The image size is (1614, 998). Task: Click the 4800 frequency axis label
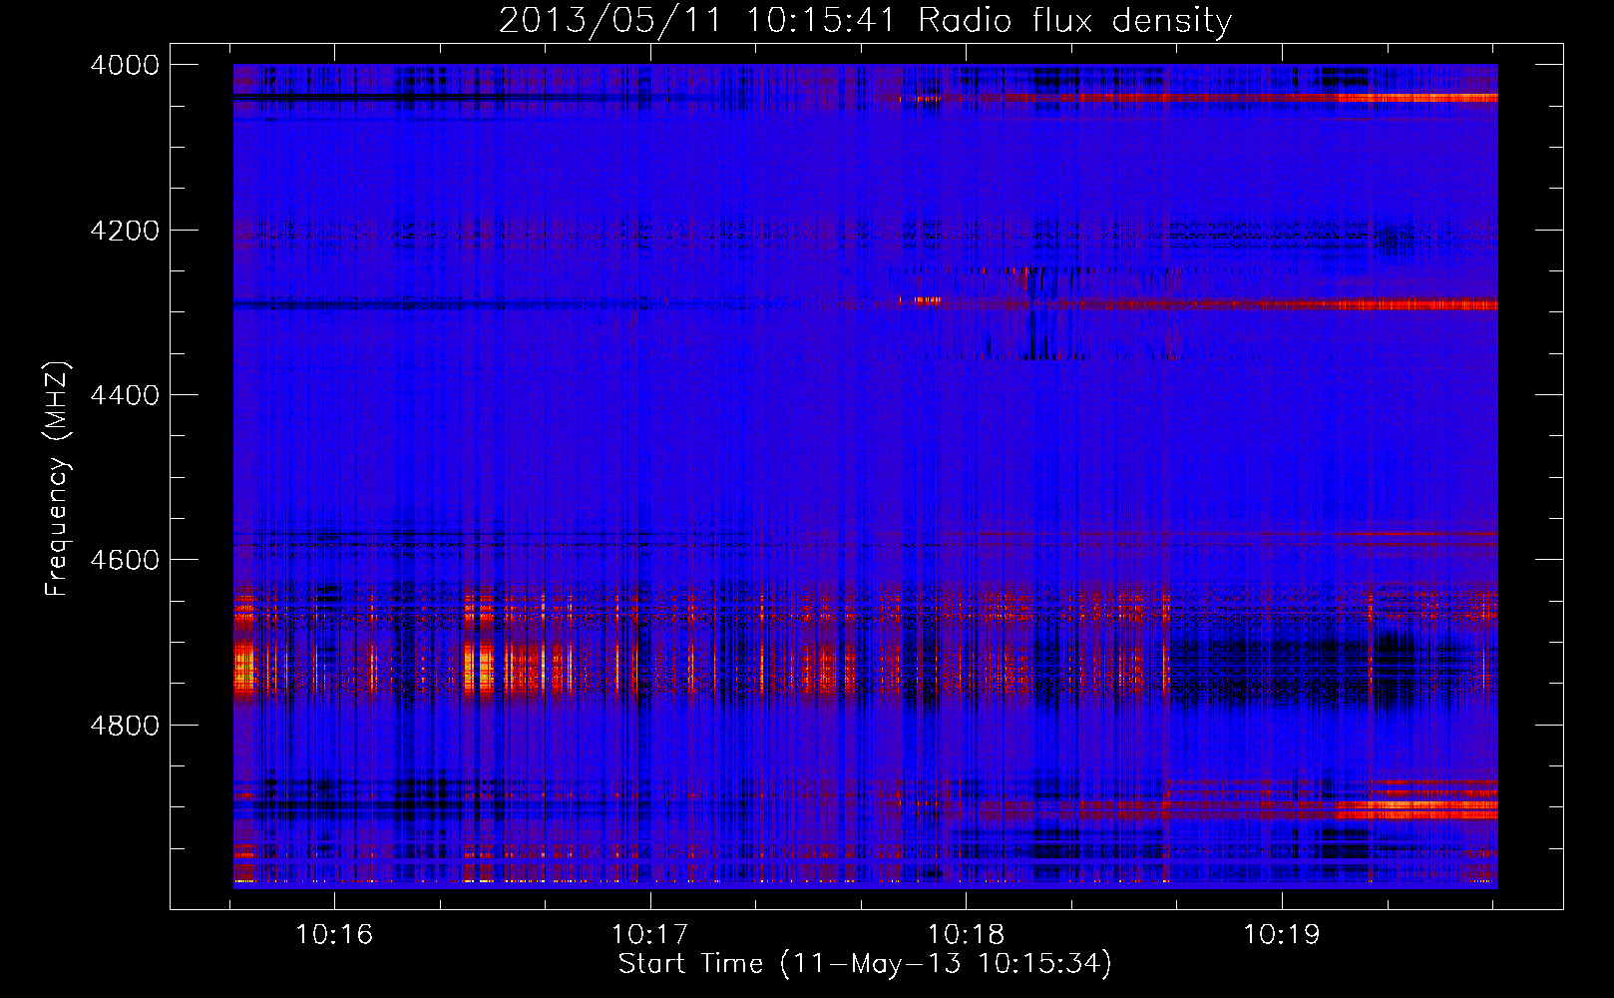point(125,726)
